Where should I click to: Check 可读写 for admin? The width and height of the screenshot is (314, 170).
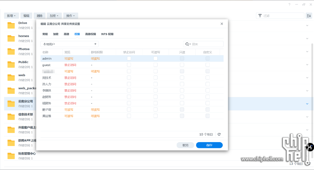tap(156, 58)
